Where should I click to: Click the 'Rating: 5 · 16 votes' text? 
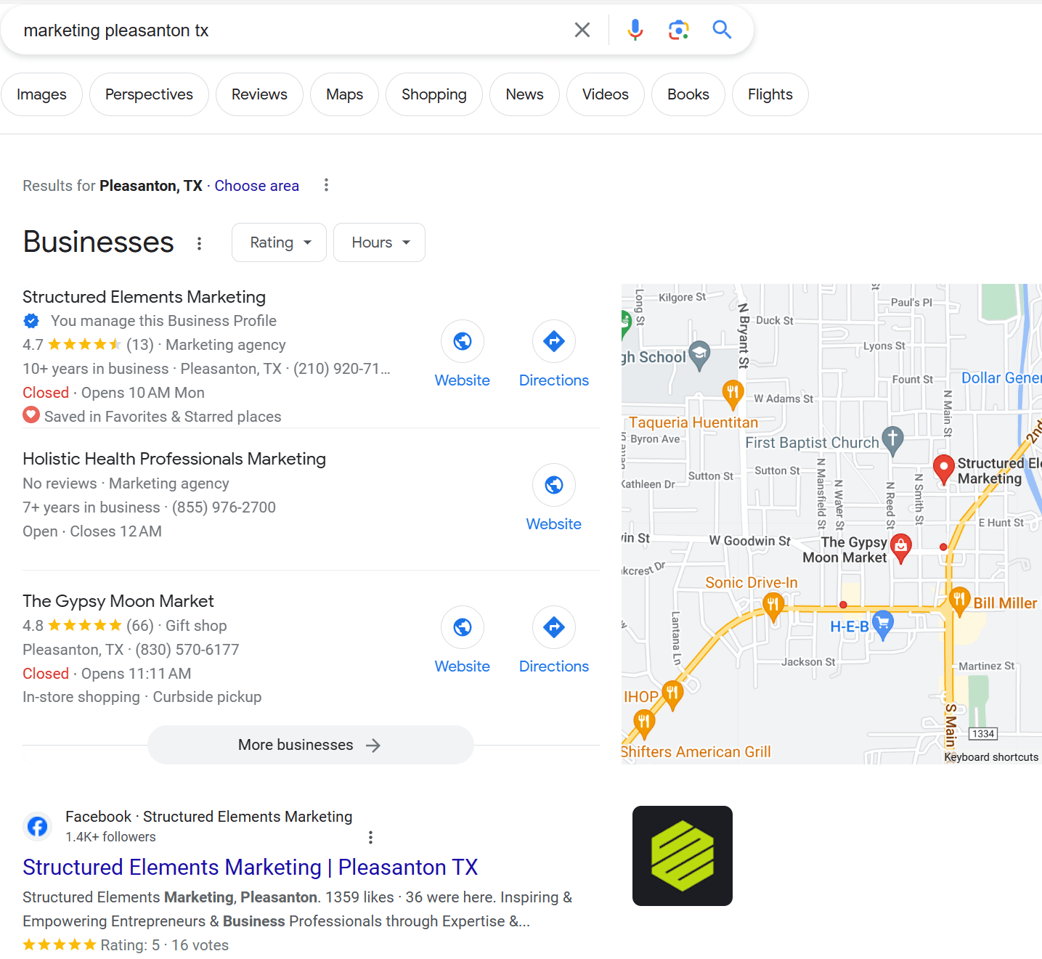click(x=164, y=945)
